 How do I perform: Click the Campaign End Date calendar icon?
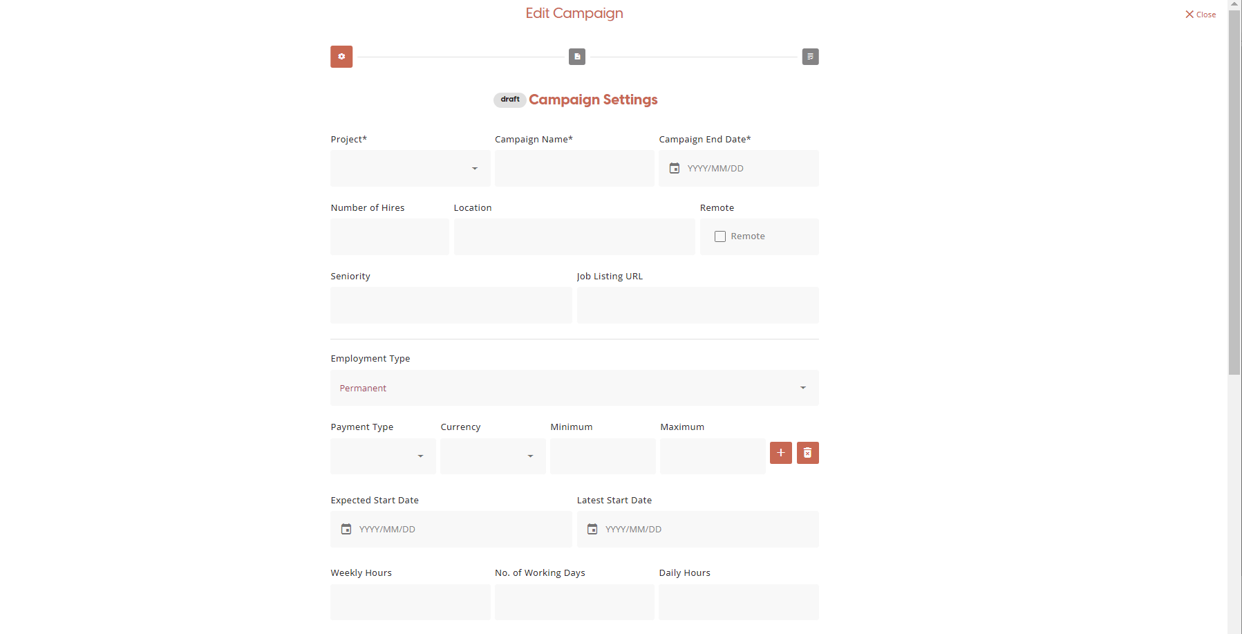[x=675, y=169]
